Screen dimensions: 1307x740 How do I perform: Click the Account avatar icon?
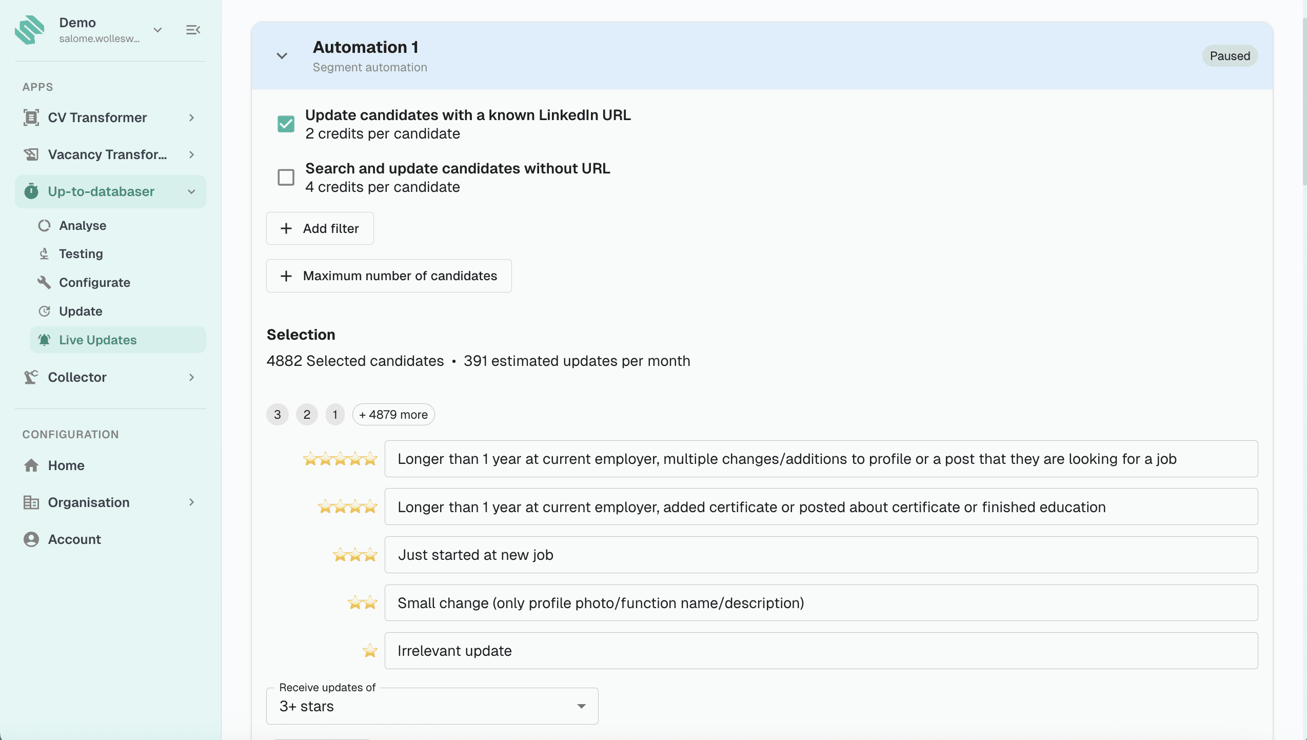(31, 539)
